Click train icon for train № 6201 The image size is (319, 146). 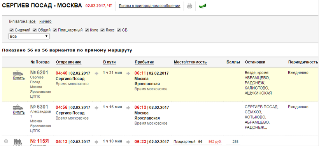[18, 73]
